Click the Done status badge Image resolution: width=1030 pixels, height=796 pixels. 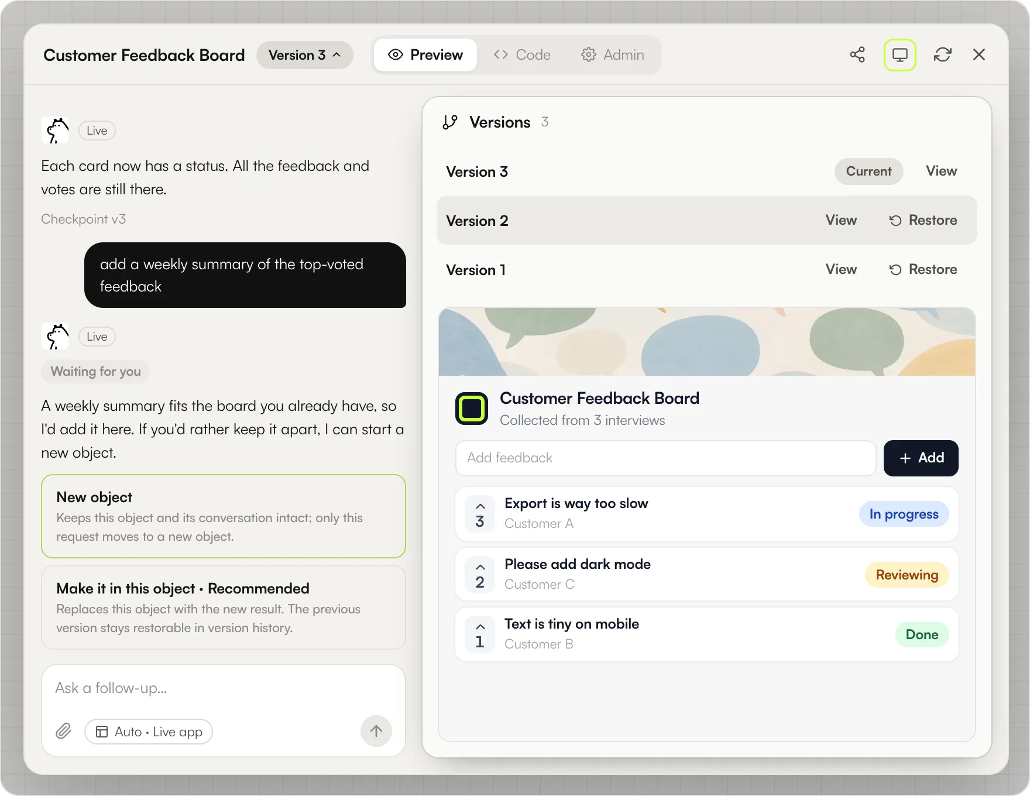coord(922,634)
